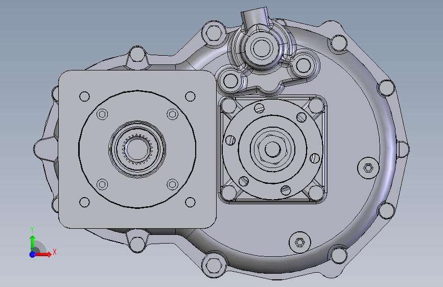Click the blue Z axis ball of triad
443x287 pixels.
[x=33, y=254]
